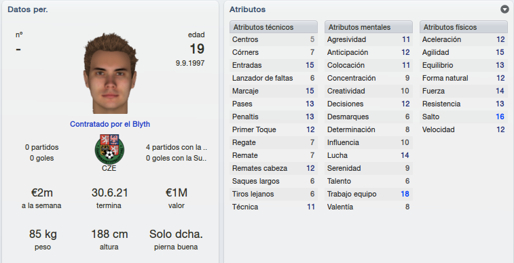The image size is (514, 263).
Task: Click the €1M valor figure
Action: click(x=177, y=193)
